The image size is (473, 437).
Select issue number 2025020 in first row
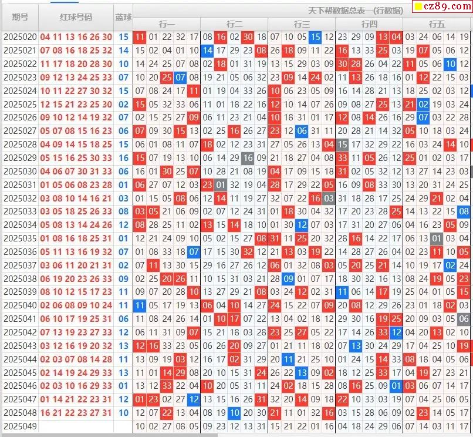(x=20, y=37)
